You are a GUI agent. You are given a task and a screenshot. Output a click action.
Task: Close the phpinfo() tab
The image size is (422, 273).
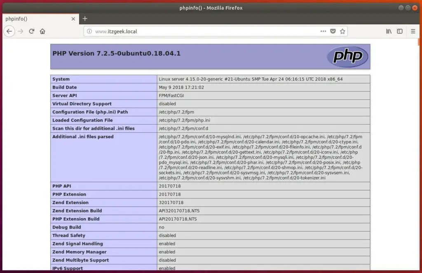[73, 19]
